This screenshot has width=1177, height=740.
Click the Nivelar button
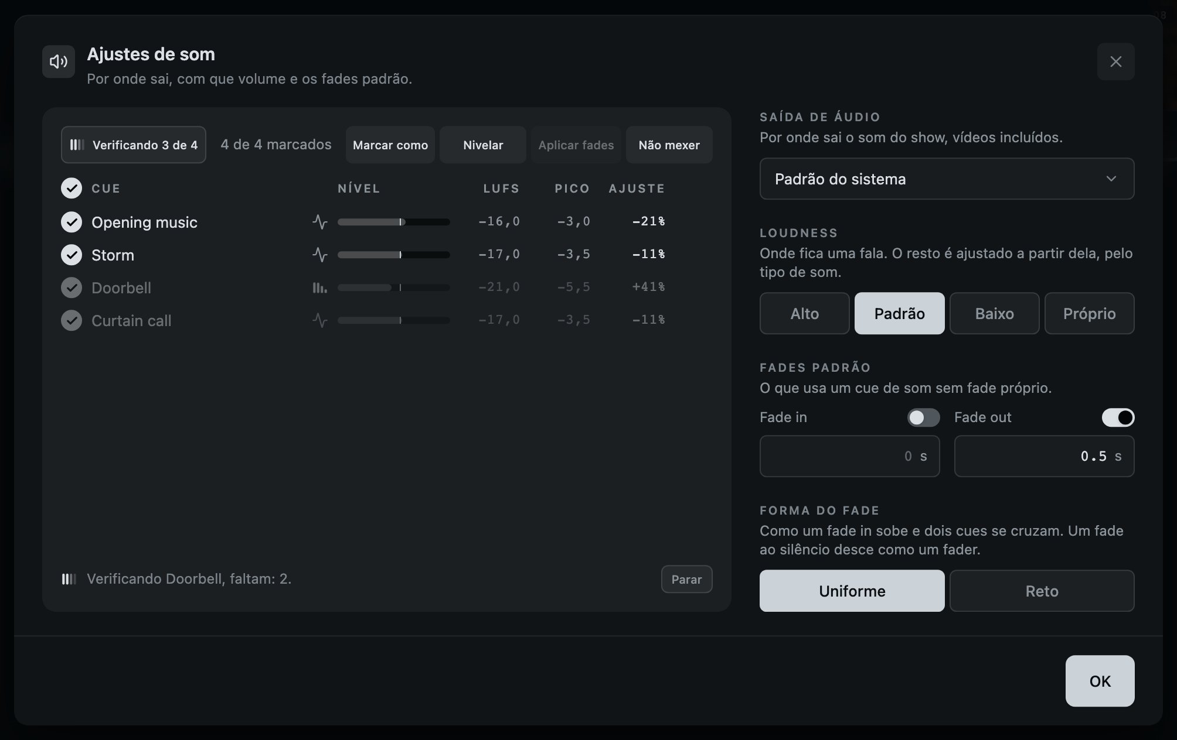tap(483, 145)
